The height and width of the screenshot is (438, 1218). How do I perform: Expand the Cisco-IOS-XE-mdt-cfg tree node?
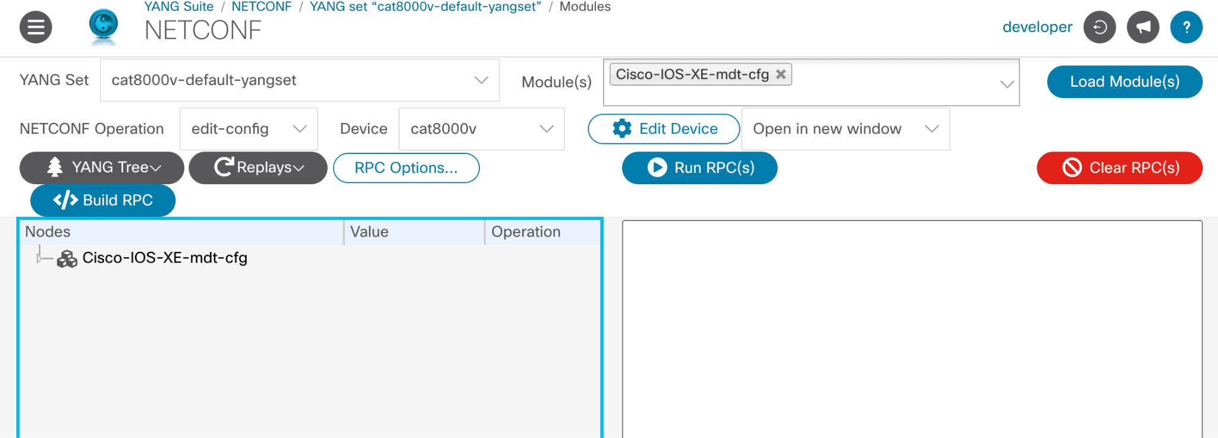(x=39, y=258)
